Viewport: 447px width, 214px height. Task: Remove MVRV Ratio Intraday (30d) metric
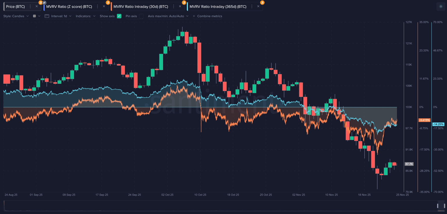(180, 6)
